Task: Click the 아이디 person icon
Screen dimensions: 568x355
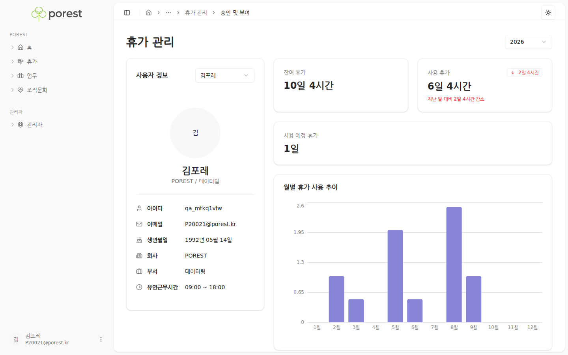Action: (x=139, y=208)
